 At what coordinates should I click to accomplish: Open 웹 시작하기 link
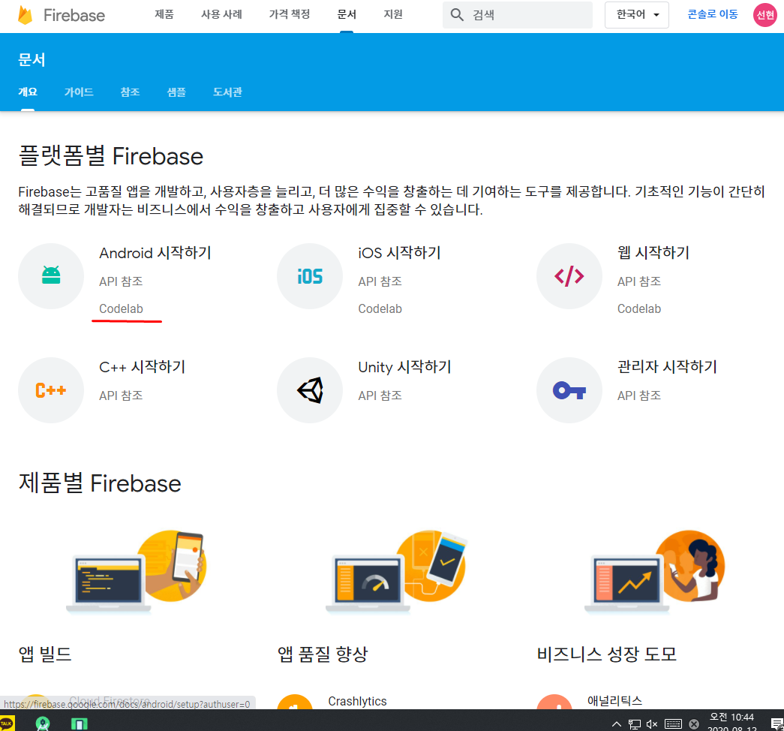tap(653, 253)
